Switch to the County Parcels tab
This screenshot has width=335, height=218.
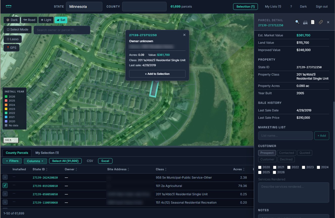[17, 153]
